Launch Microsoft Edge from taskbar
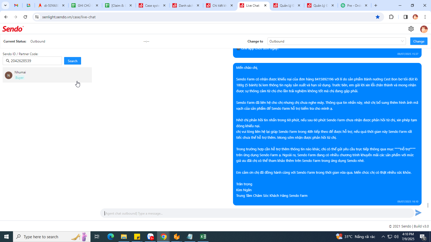431x242 pixels. pos(111,237)
